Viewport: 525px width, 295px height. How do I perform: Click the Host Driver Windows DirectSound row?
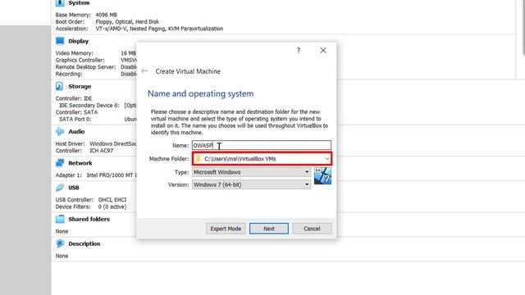point(96,143)
